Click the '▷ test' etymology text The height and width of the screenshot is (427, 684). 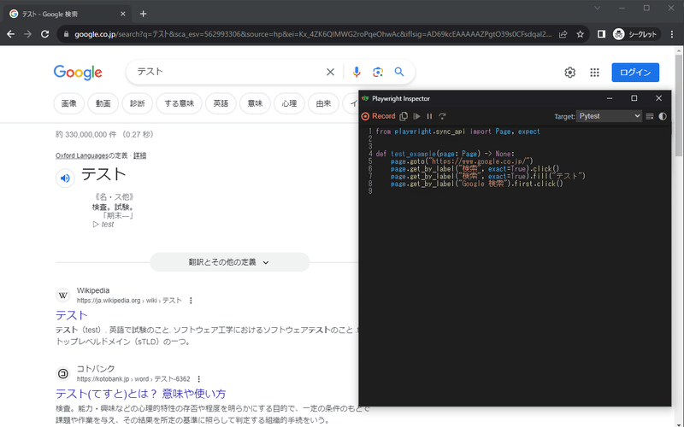point(103,225)
